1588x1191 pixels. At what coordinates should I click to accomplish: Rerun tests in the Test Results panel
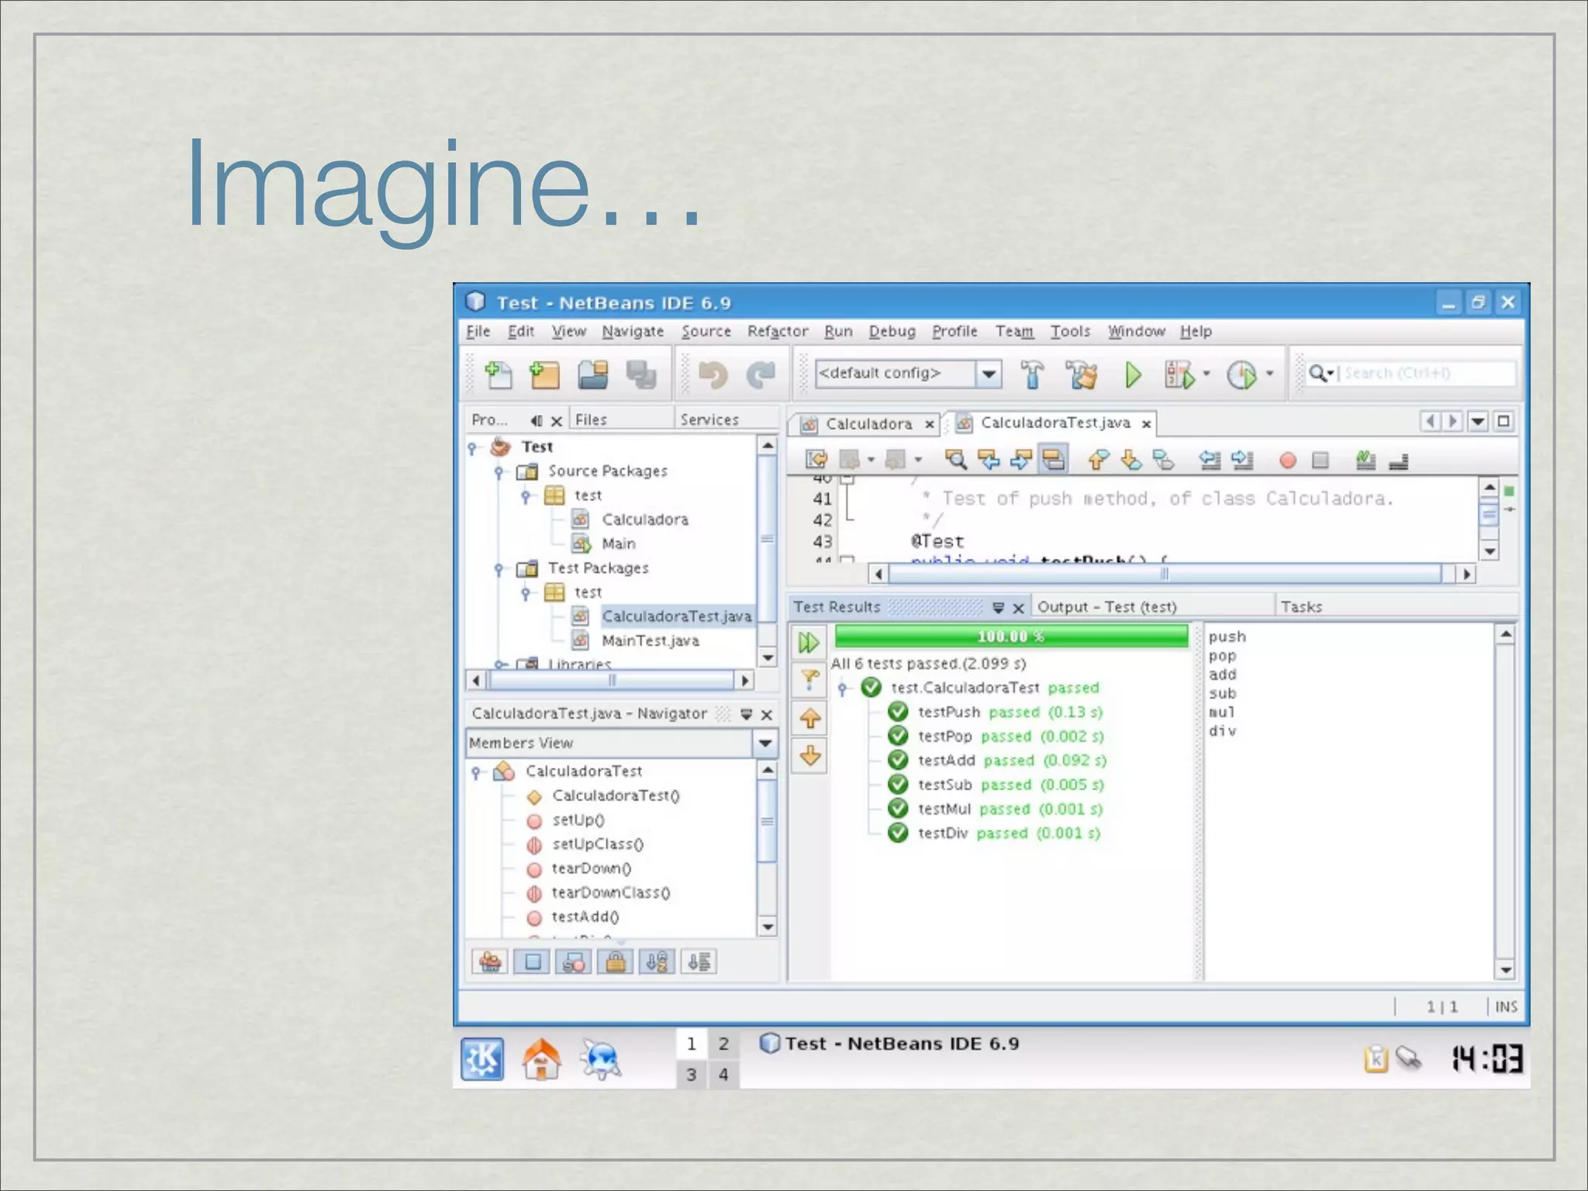(809, 642)
